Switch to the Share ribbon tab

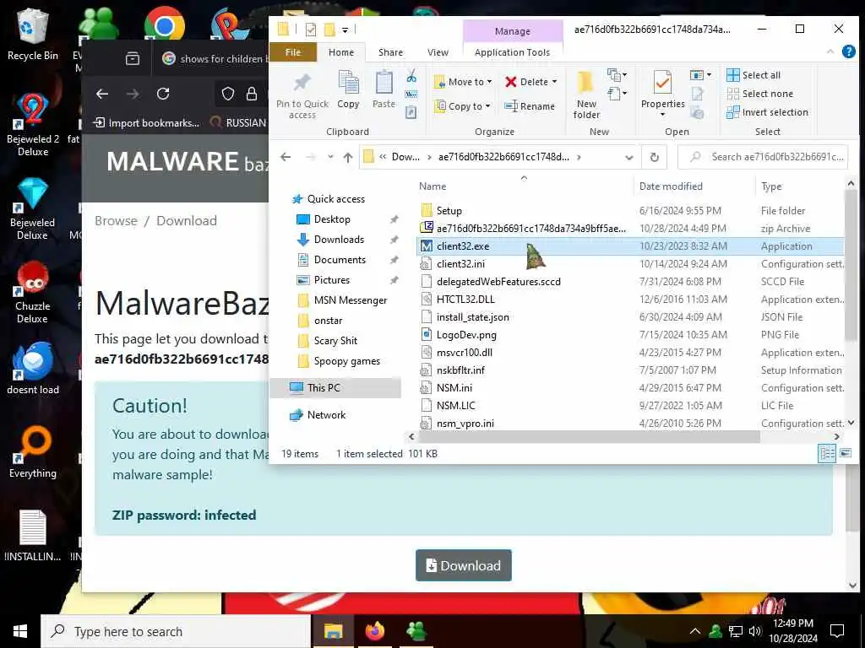390,52
